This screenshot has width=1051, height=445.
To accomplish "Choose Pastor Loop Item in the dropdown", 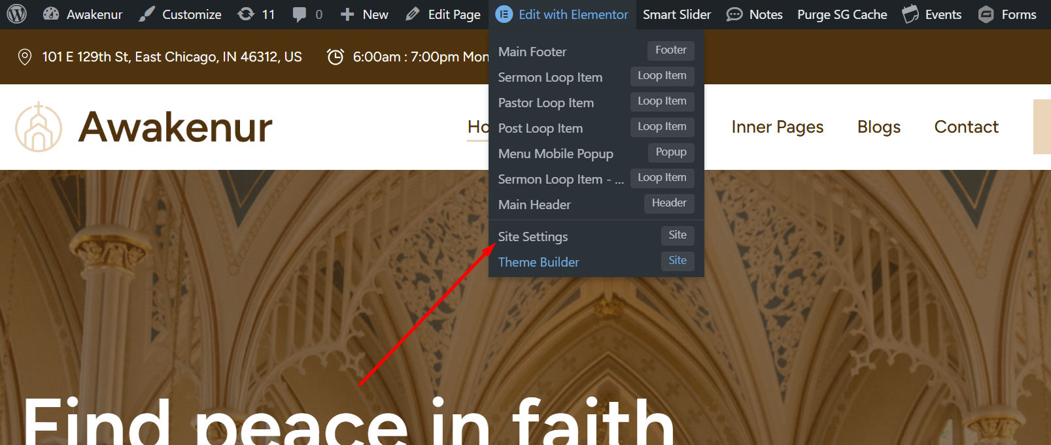I will (546, 103).
